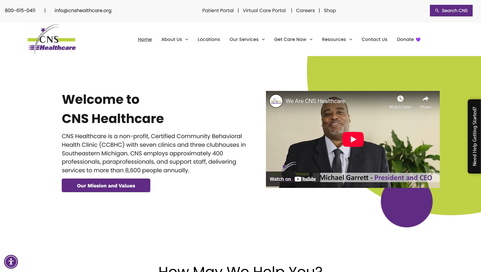Select the Home navigation link
The height and width of the screenshot is (272, 481).
click(x=145, y=39)
